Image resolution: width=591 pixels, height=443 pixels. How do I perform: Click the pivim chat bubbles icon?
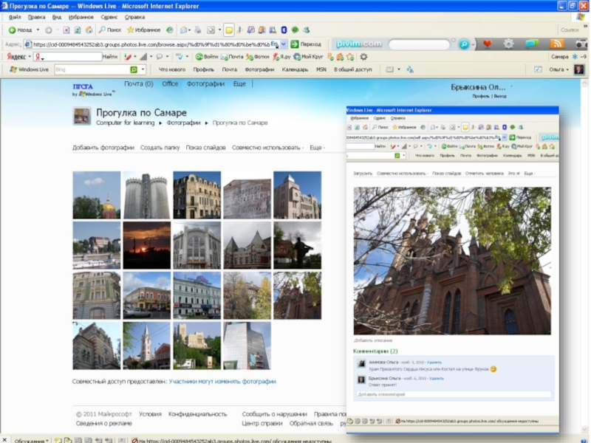532,44
